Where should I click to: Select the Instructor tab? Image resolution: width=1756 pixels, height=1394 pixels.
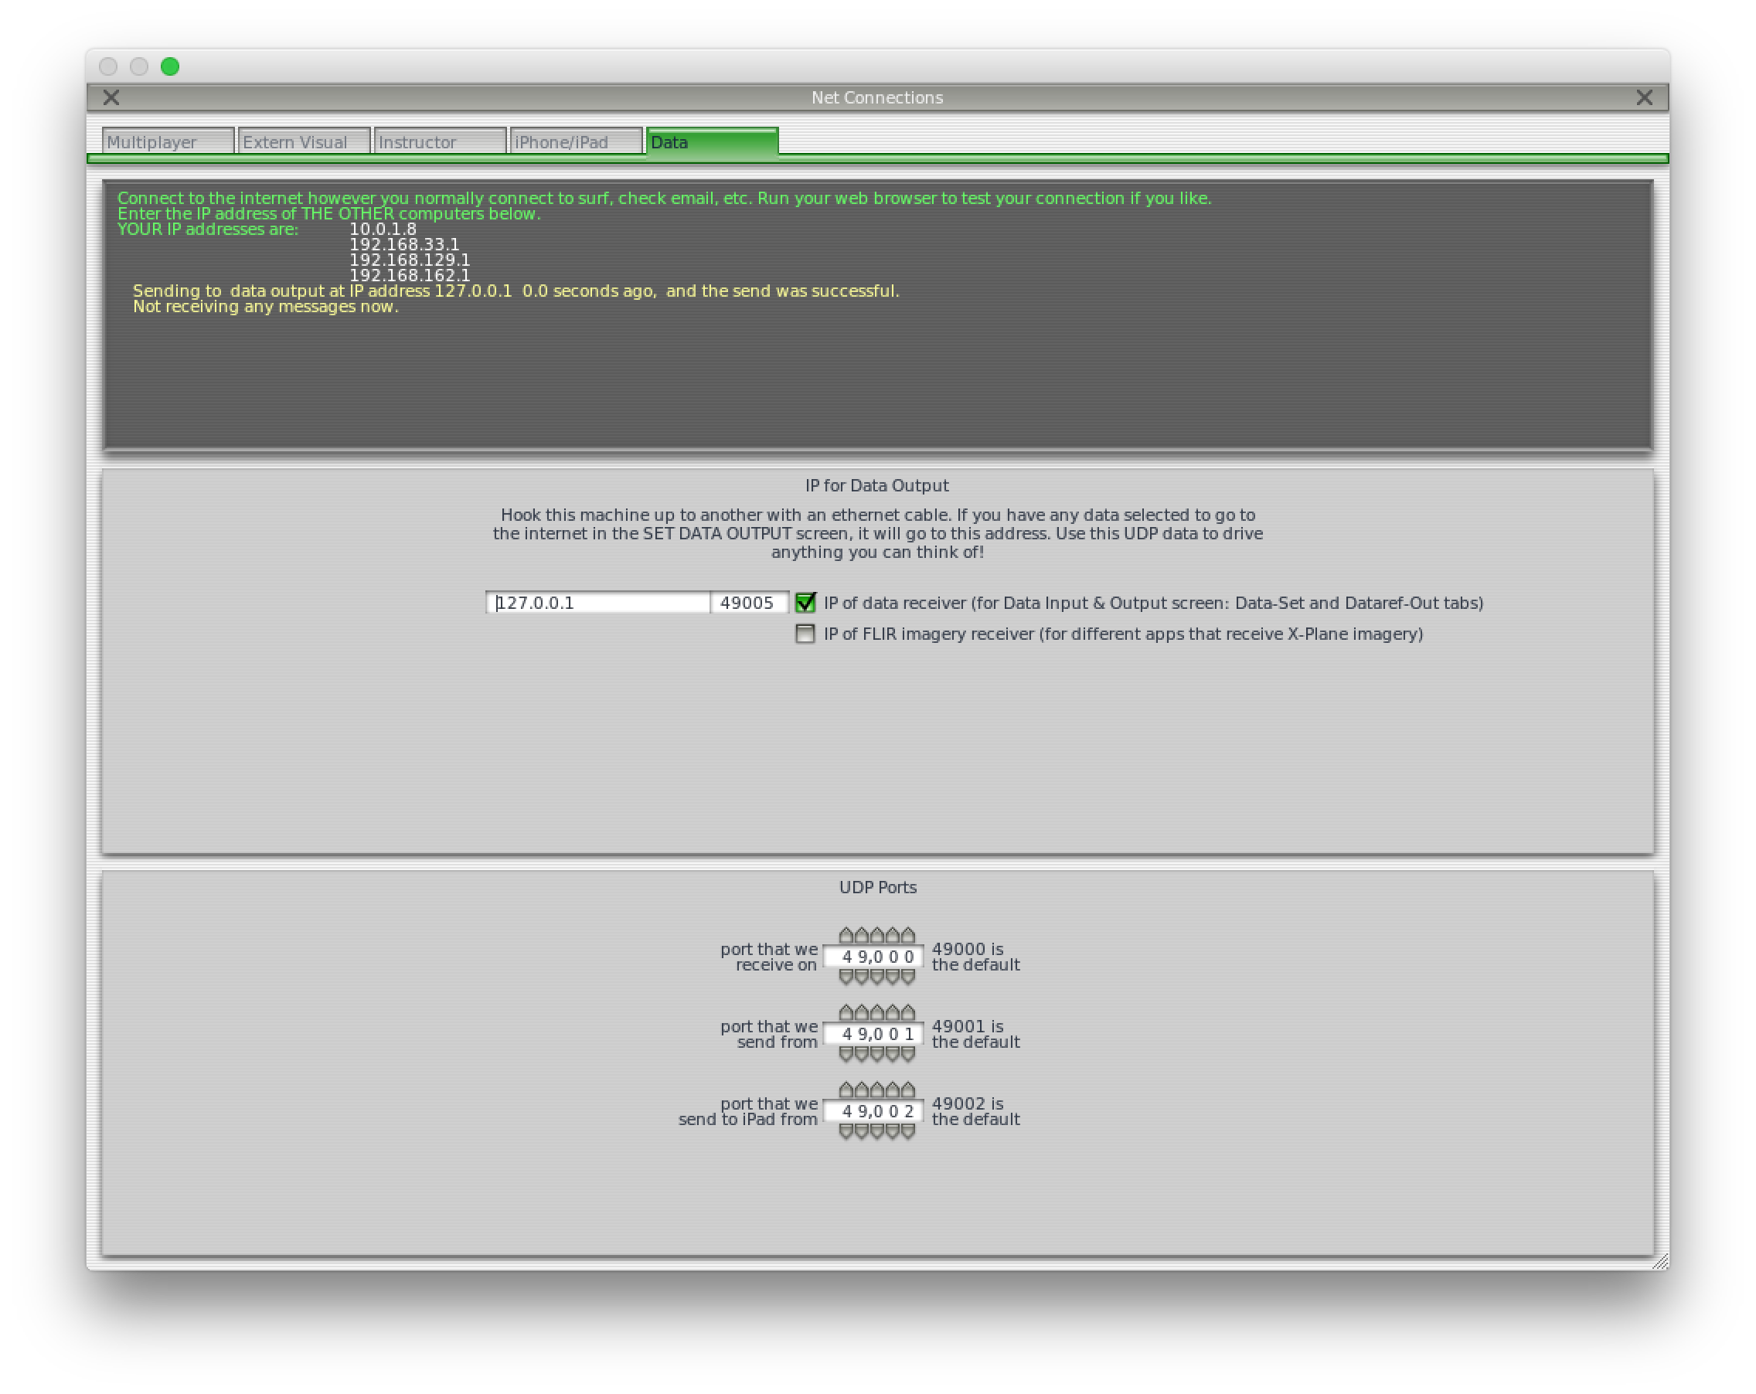pos(439,141)
